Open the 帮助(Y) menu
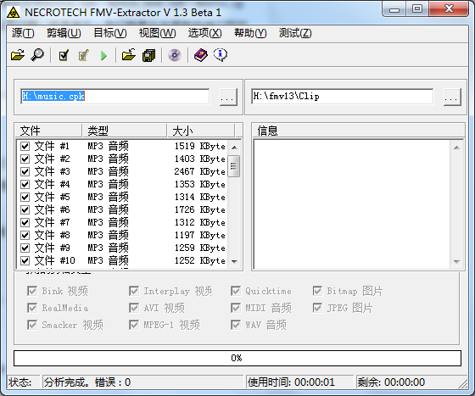The height and width of the screenshot is (396, 475). tap(250, 33)
